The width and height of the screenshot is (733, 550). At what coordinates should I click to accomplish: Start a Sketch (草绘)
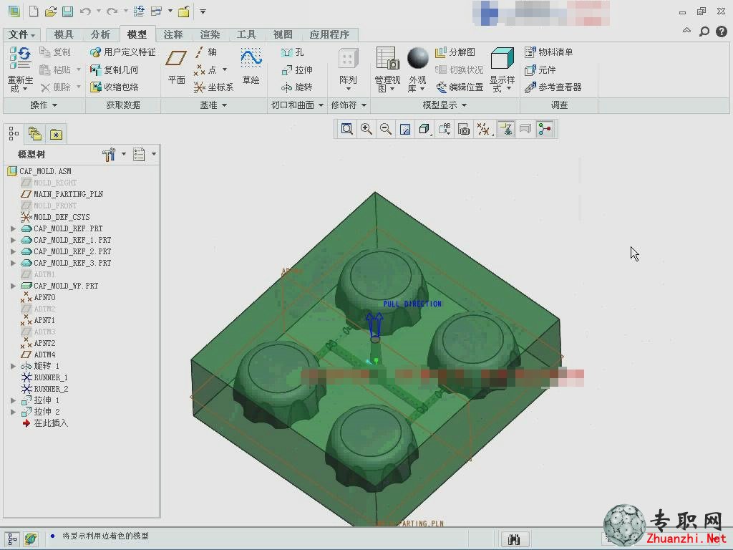click(251, 65)
